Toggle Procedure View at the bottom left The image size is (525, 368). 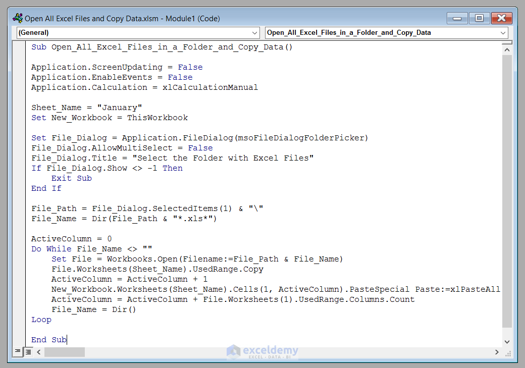click(x=18, y=352)
